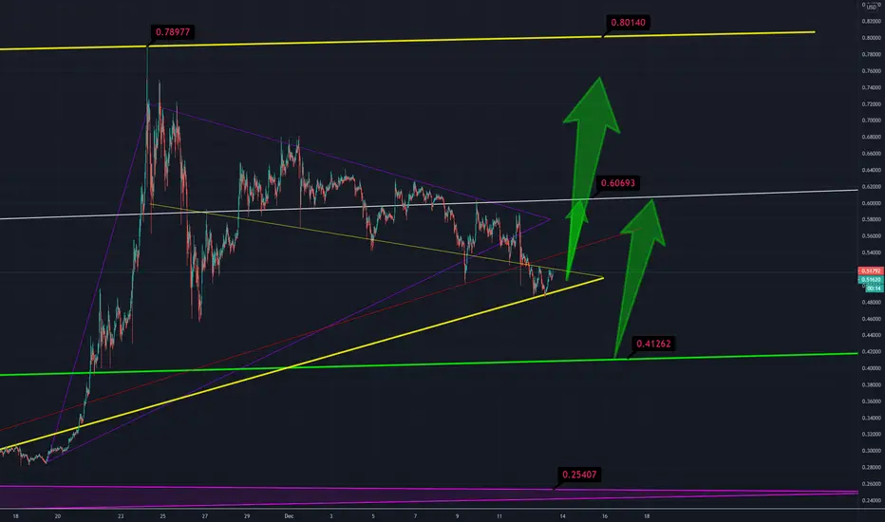Click the 0.68000 price axis tick

(x=872, y=137)
